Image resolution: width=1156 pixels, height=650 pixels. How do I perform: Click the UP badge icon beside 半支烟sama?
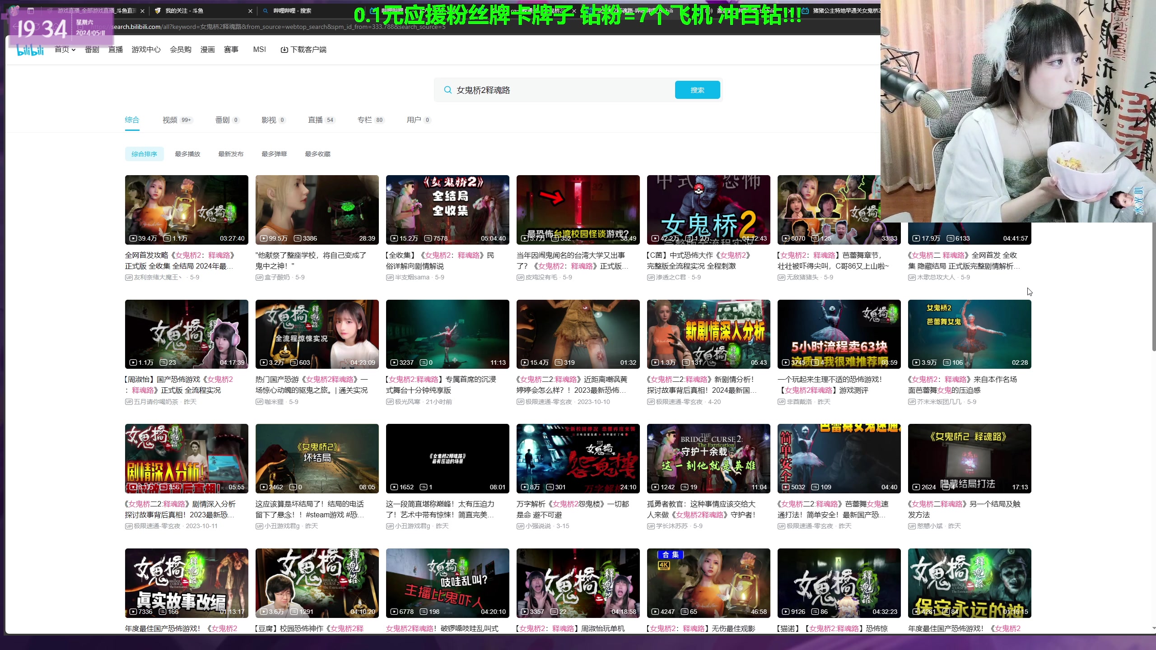coord(390,277)
